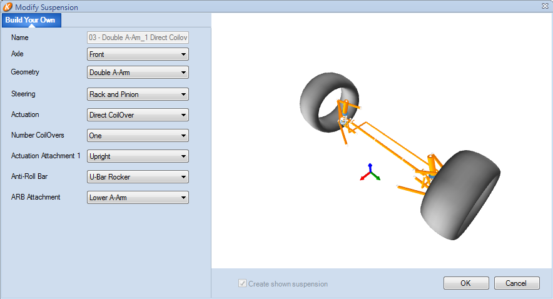Screen dimensions: 553x299
Task: Click the orange coilover near the right wheel
Action: click(x=432, y=163)
